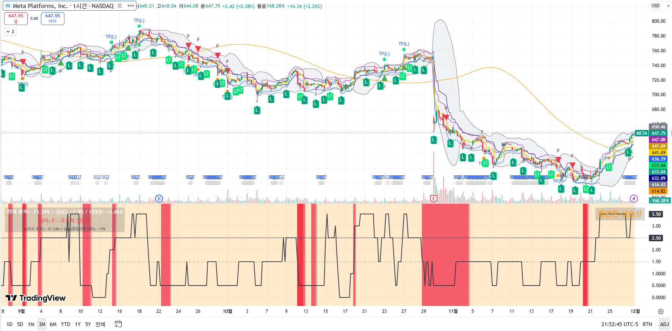Open the chart settings gear on time axis

click(x=661, y=311)
